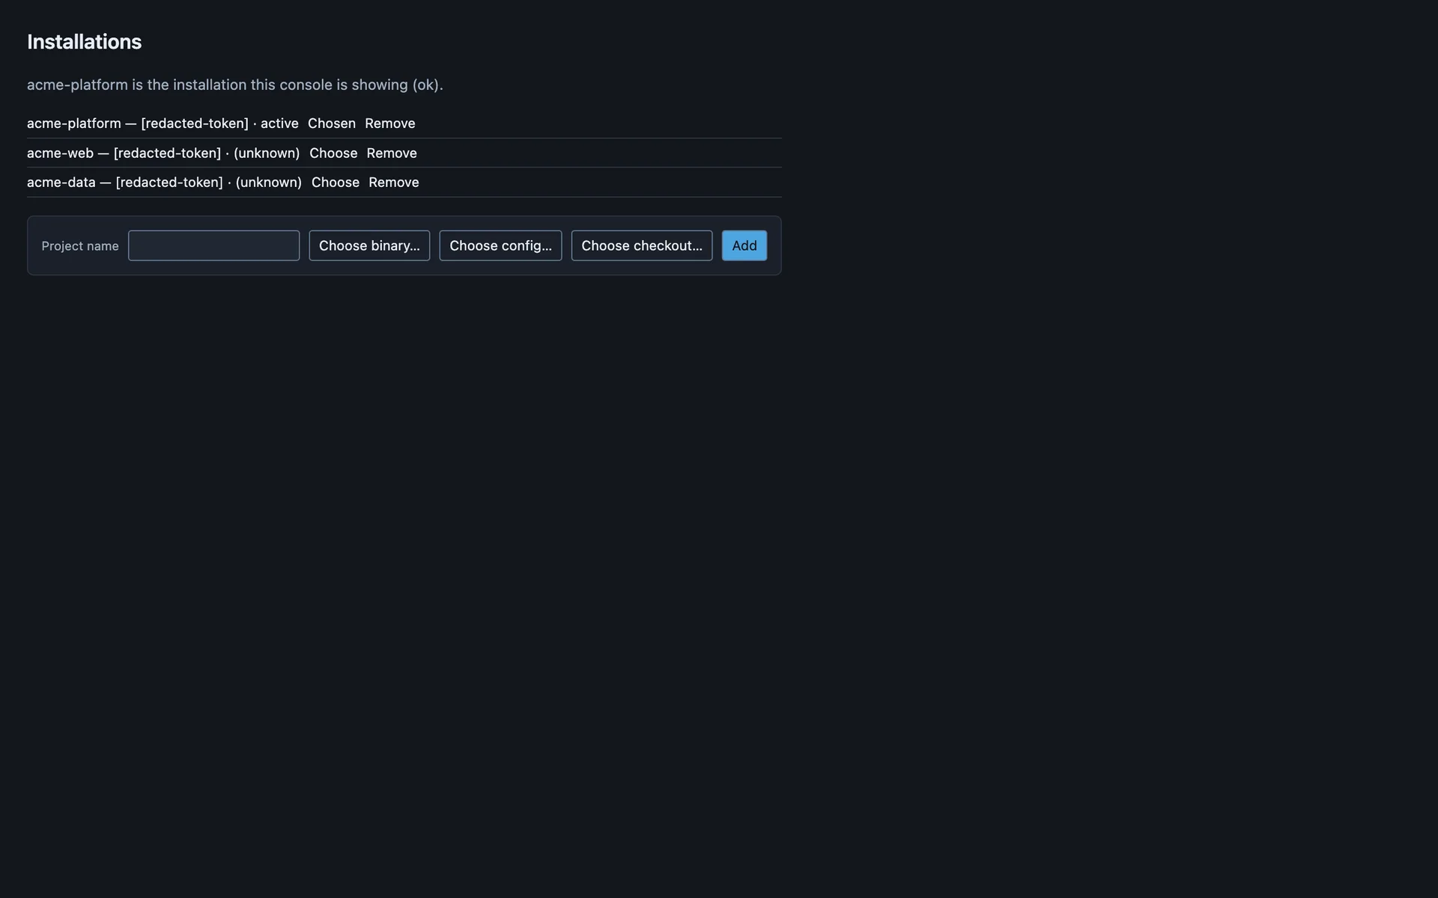This screenshot has height=898, width=1438.
Task: Select the 'Installations' heading text
Action: click(84, 42)
